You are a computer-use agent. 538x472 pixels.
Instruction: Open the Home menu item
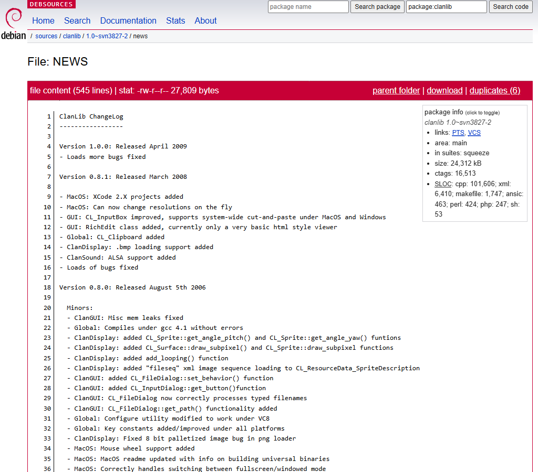point(43,21)
